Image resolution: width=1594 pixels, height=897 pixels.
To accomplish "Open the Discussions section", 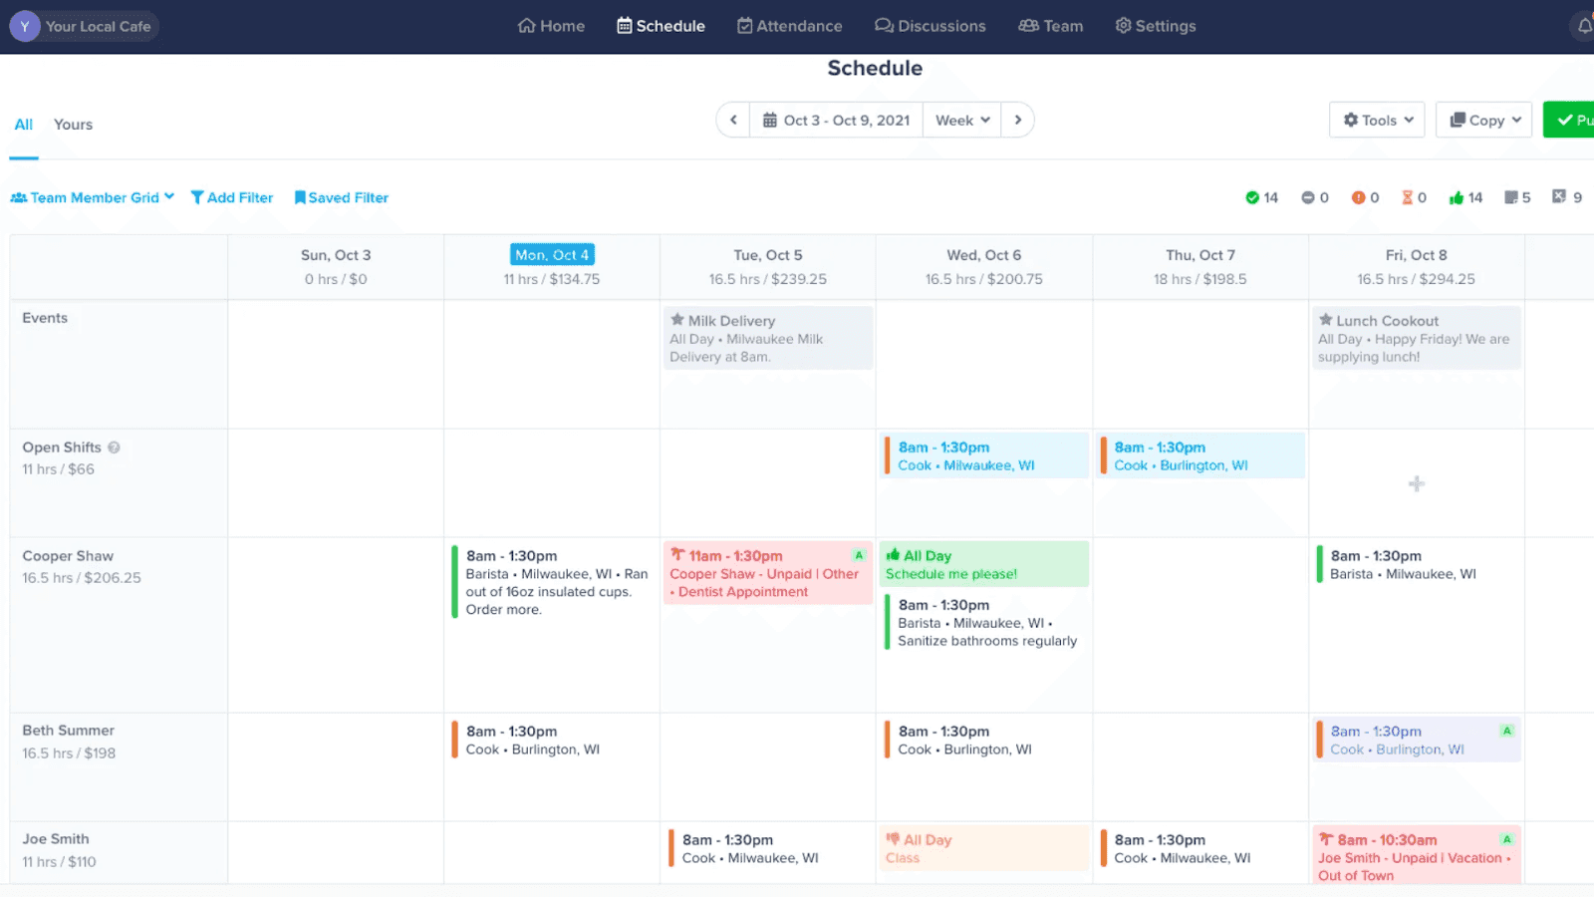I will click(x=930, y=26).
